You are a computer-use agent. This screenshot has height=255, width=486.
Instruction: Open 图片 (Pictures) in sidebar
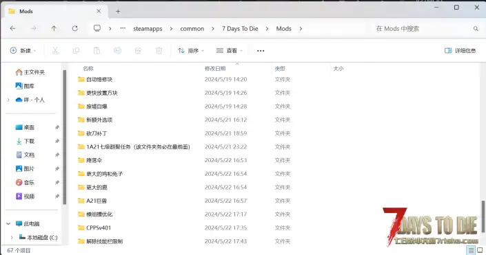[25, 168]
